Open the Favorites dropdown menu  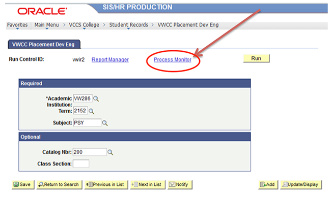point(17,25)
